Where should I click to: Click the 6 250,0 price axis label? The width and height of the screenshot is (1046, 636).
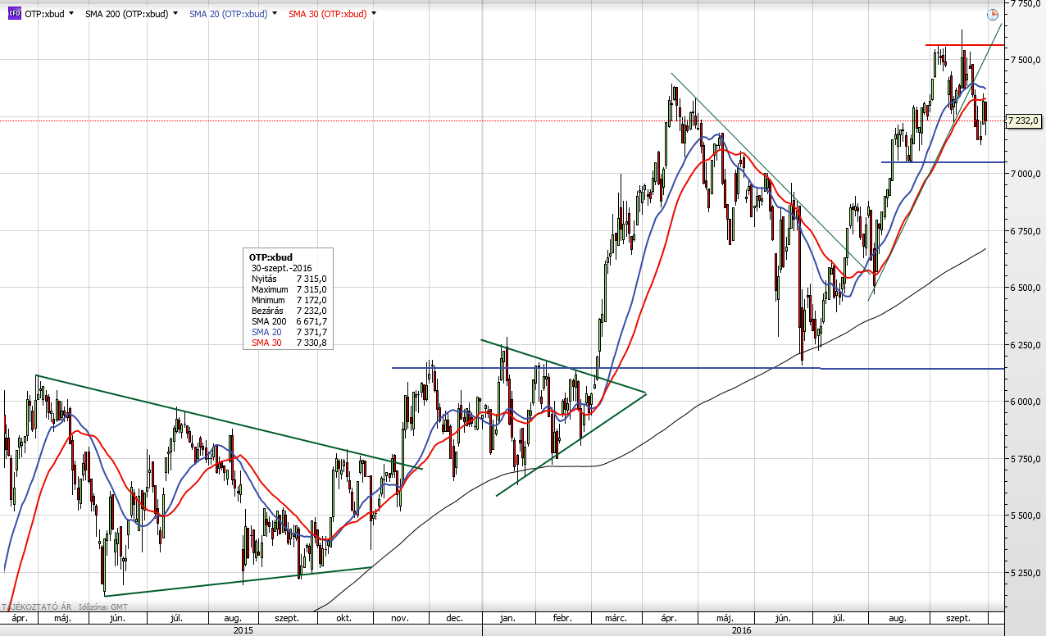pyautogui.click(x=1026, y=345)
